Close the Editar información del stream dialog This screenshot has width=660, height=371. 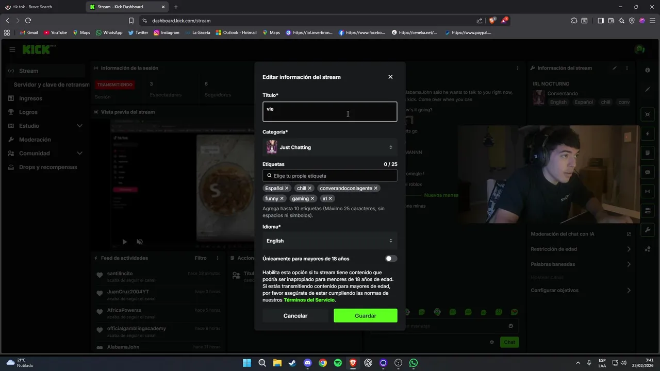[x=390, y=77]
